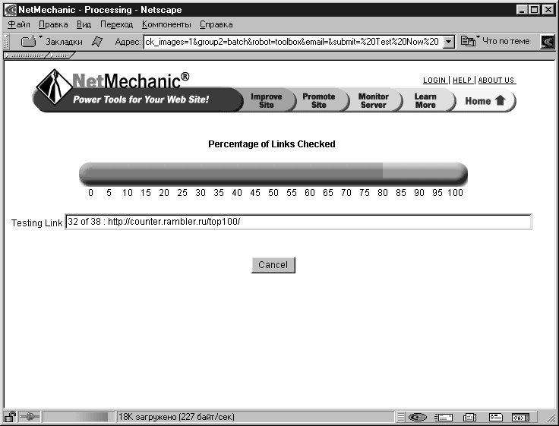This screenshot has width=559, height=426.
Task: Click the page location bookmark icon
Action: (x=97, y=42)
